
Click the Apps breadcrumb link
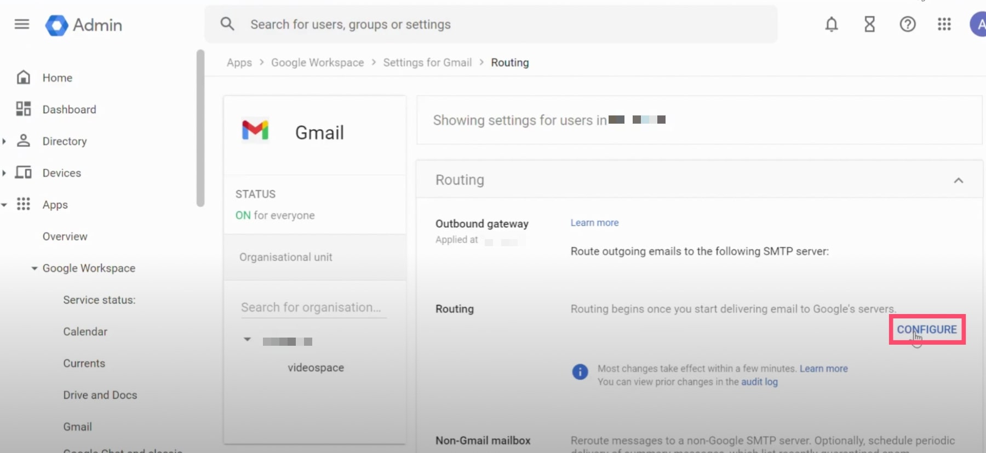pyautogui.click(x=239, y=62)
